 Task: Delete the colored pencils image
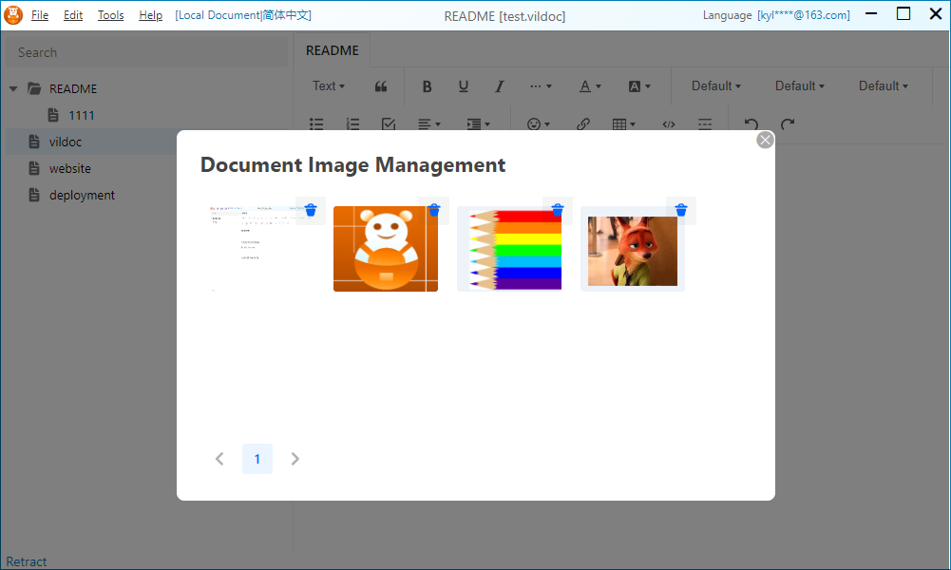(x=557, y=210)
